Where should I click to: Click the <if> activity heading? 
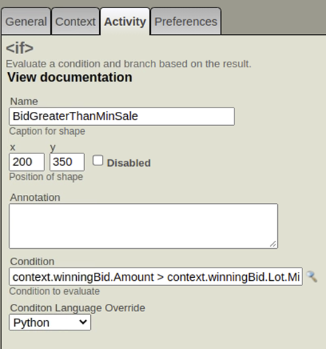click(x=20, y=48)
